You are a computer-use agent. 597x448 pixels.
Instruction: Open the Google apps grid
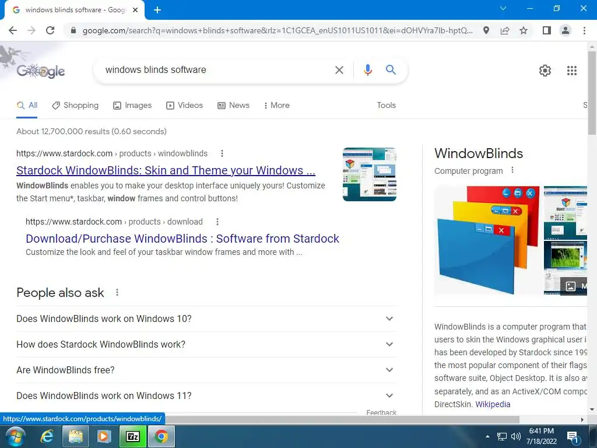click(571, 71)
